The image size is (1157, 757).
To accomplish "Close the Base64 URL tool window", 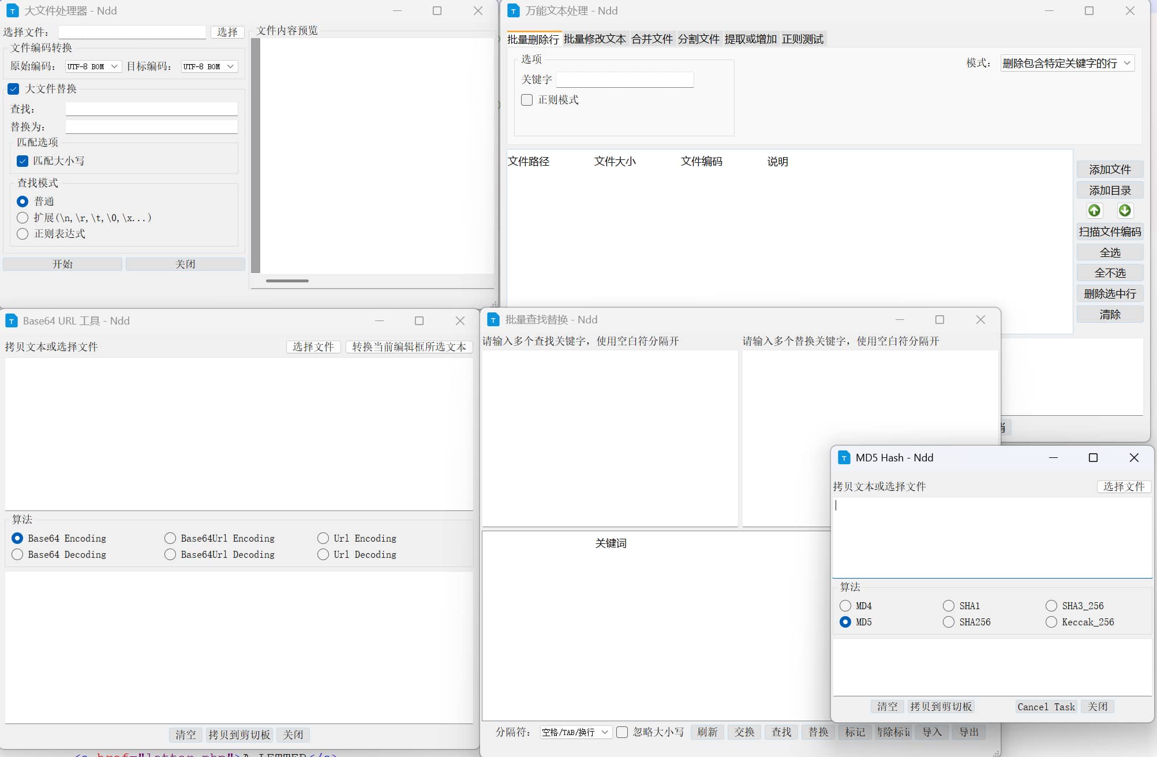I will pos(460,321).
